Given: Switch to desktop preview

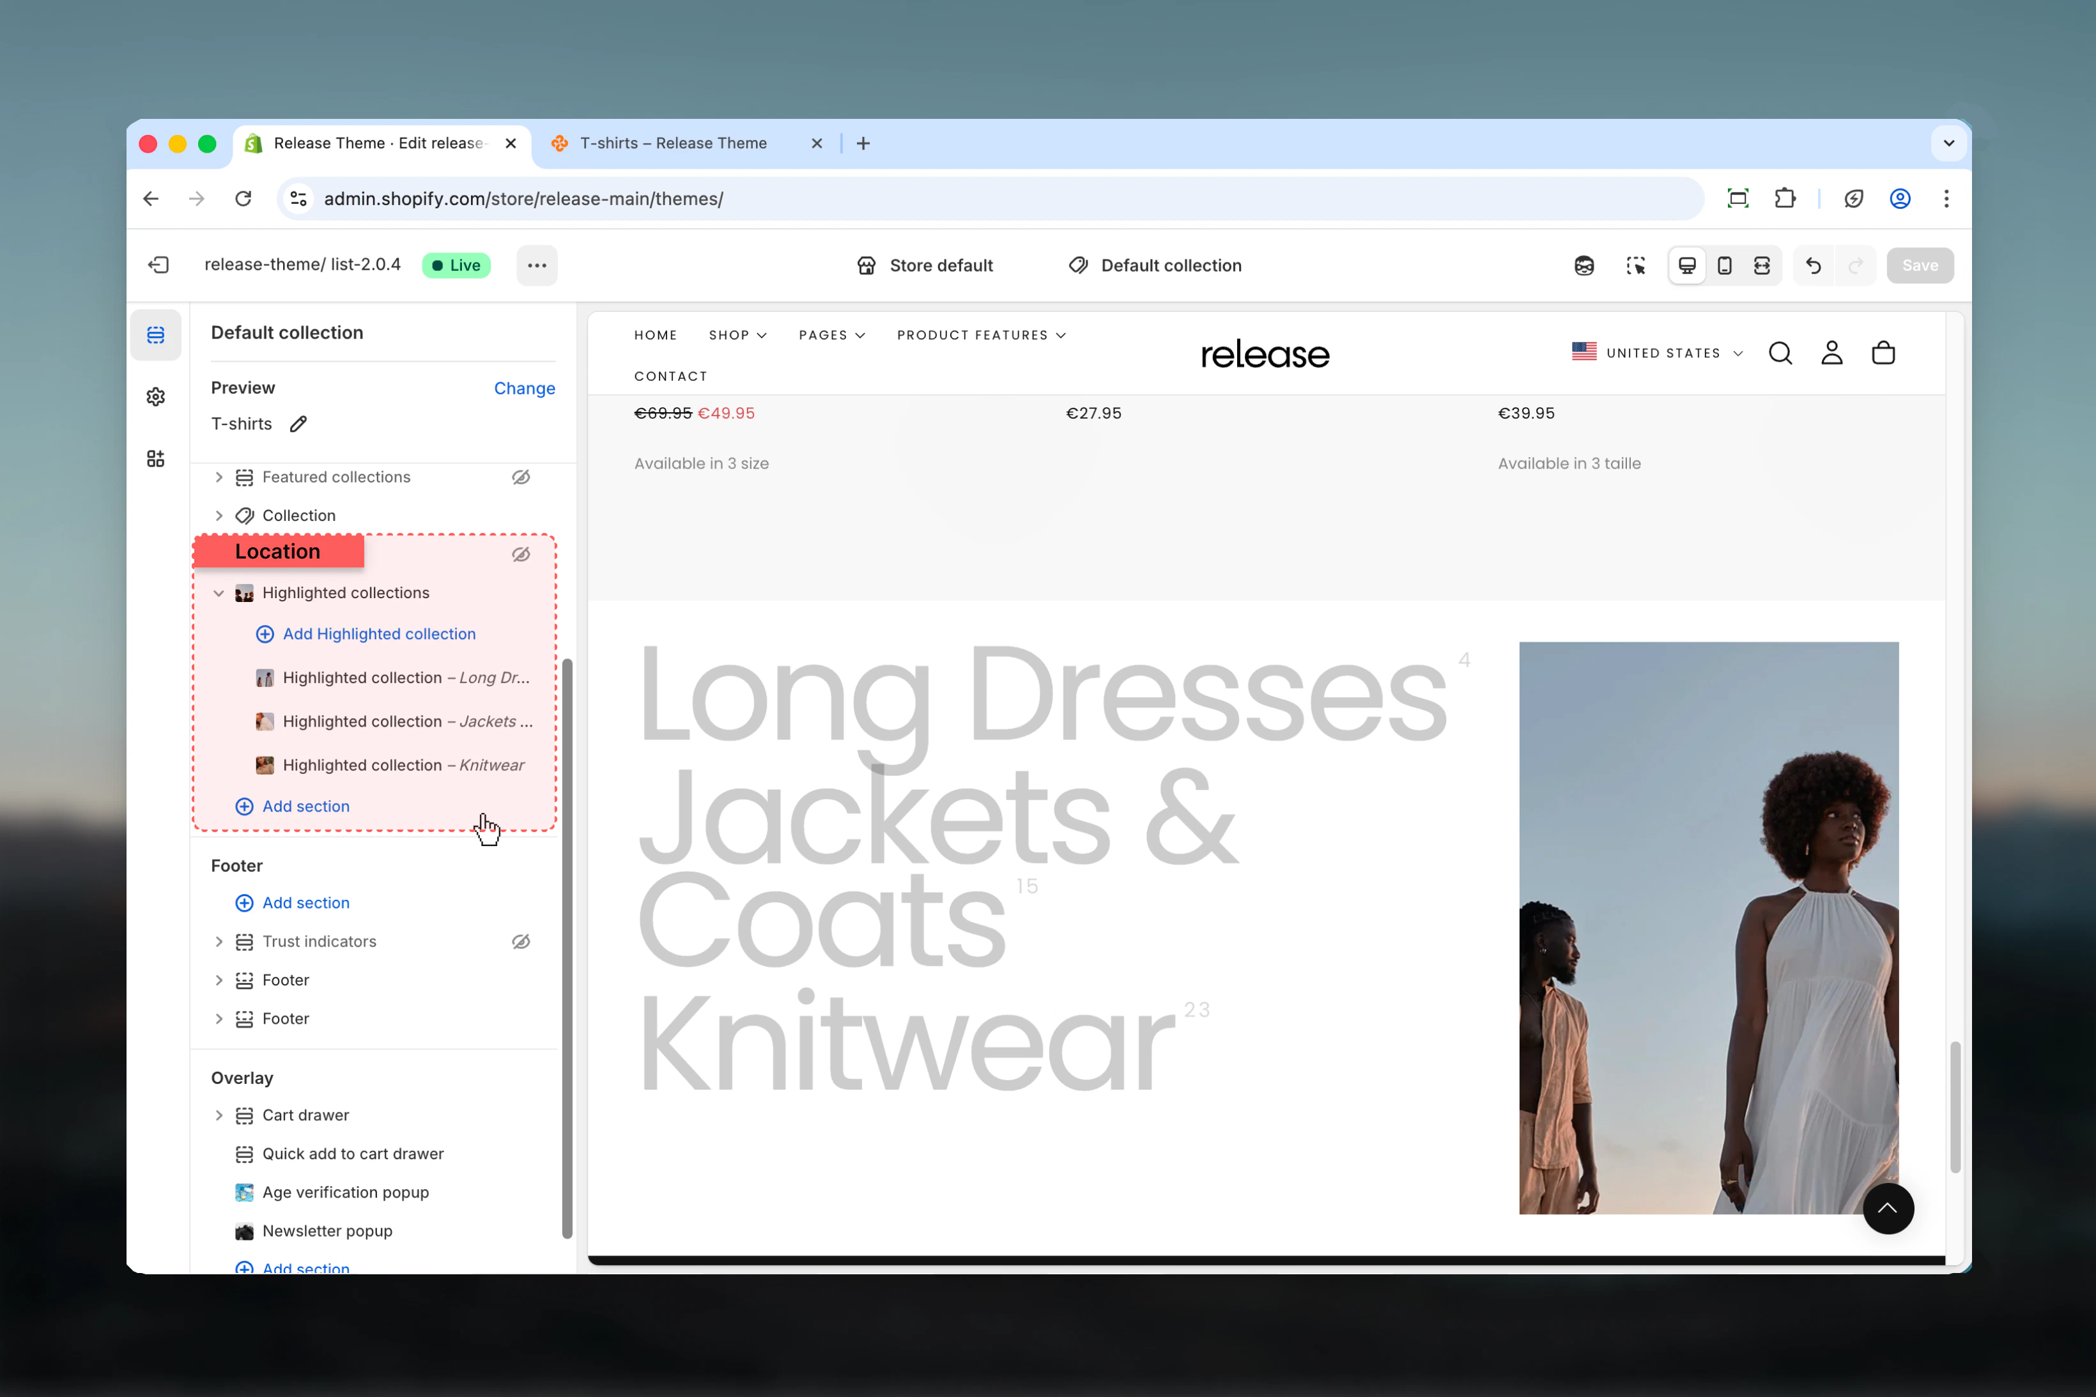Looking at the screenshot, I should [x=1687, y=265].
